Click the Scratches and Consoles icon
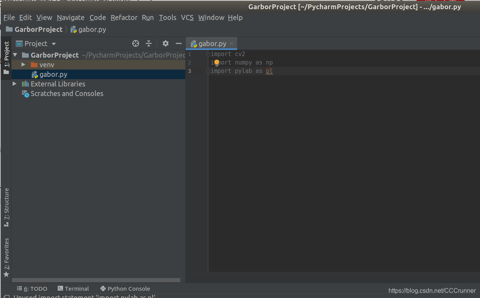The image size is (480, 298). point(25,93)
